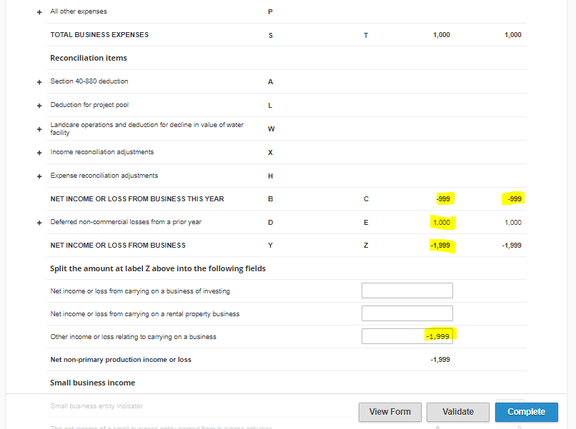This screenshot has height=429, width=576.
Task: Click the Validate button
Action: coord(458,412)
